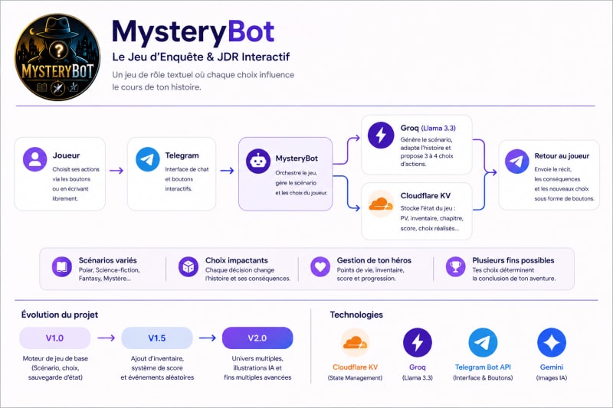Click 'Stocke l'état du jeu :' text
Screen dimensions: 613x408
tap(428, 208)
